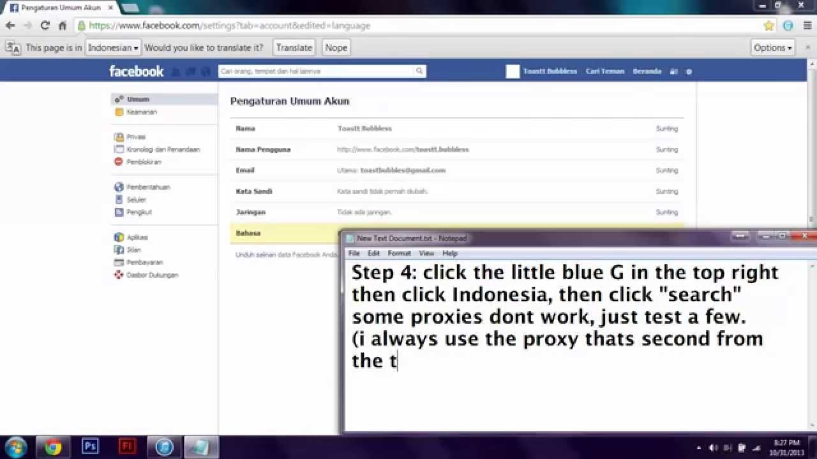Click the Notepad taskbar icon
817x459 pixels.
point(200,447)
